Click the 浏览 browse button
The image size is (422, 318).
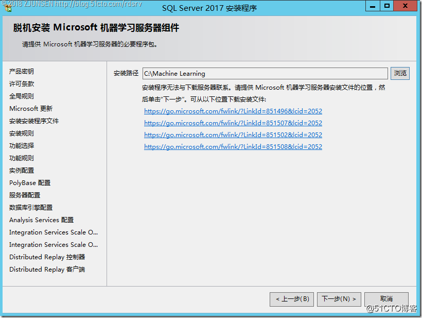point(400,73)
